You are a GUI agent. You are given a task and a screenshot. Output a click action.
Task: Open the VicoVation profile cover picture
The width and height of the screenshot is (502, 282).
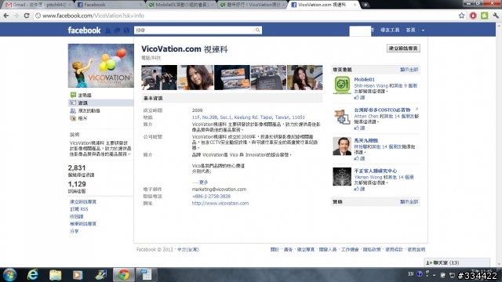pyautogui.click(x=101, y=66)
